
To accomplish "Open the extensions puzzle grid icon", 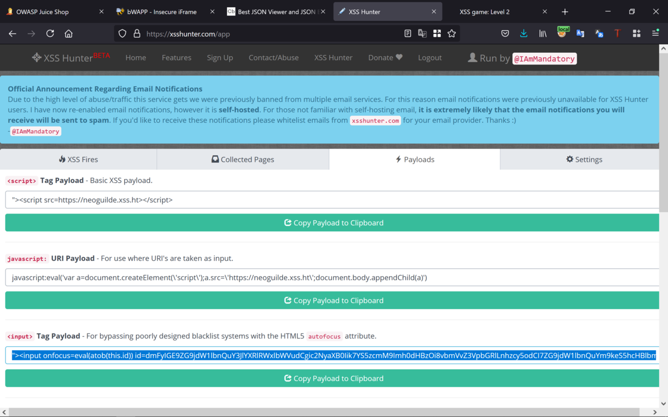I will pos(636,33).
